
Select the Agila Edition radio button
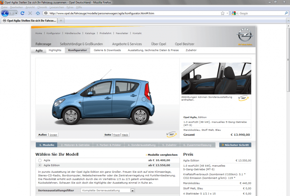(40, 165)
